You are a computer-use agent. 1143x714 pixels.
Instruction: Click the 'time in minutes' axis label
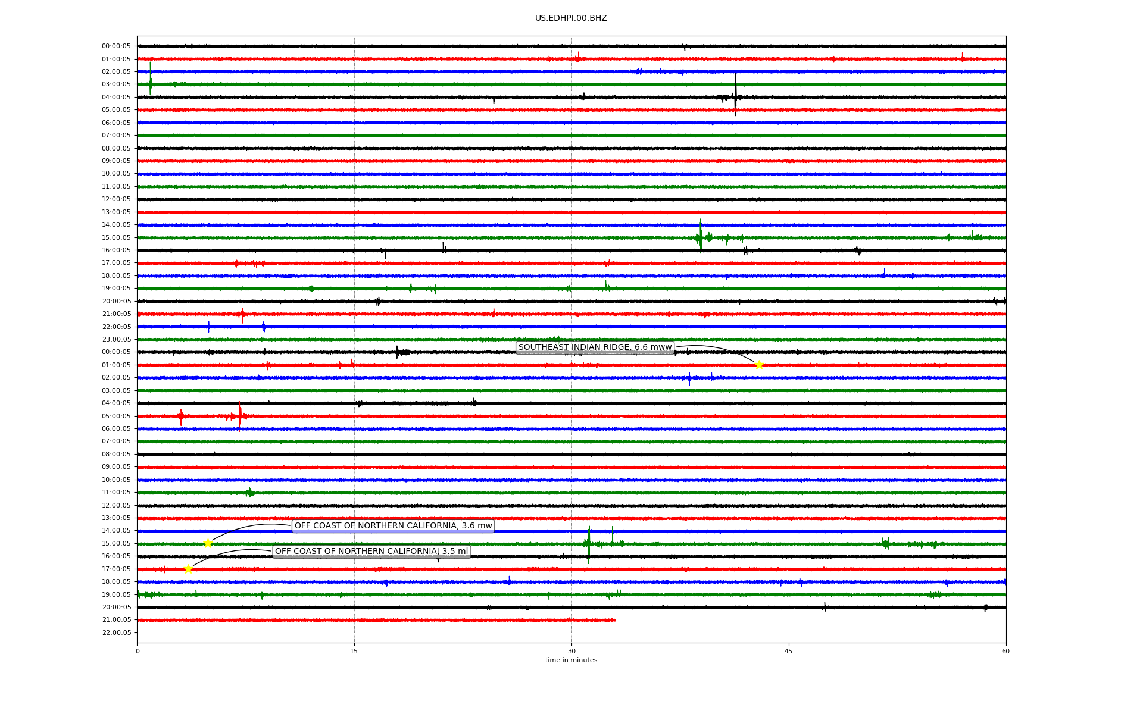click(571, 660)
